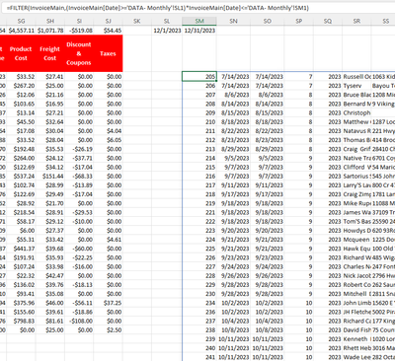Screen dimensions: 395x361
Task: Select the product cost cell $537.24
Action: click(x=21, y=177)
